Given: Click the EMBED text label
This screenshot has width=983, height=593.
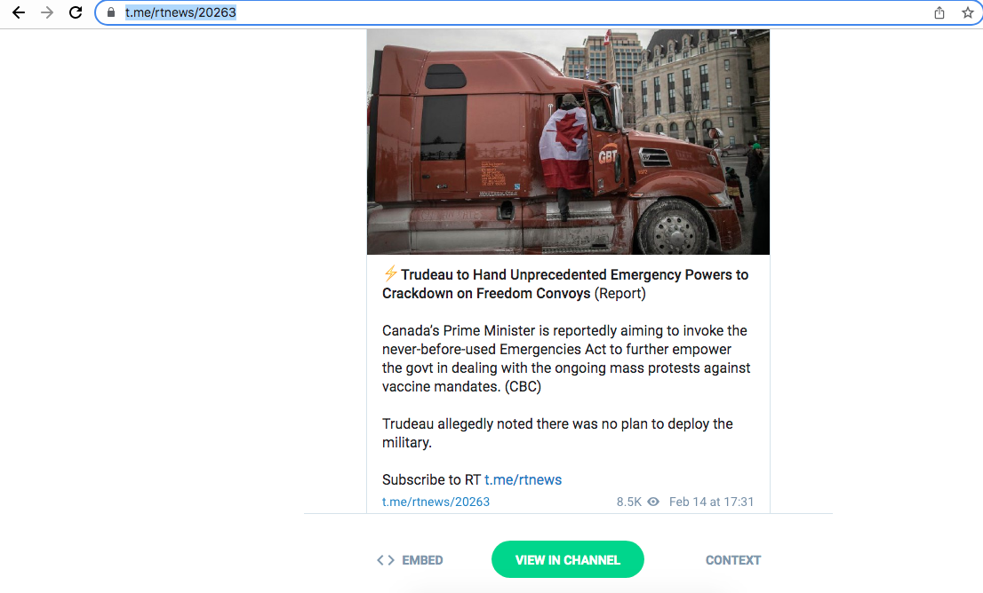Looking at the screenshot, I should (x=422, y=560).
